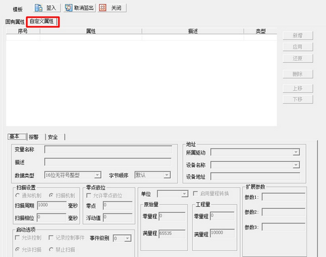
Task: Click the 签入 check-in icon
Action: tap(39, 8)
